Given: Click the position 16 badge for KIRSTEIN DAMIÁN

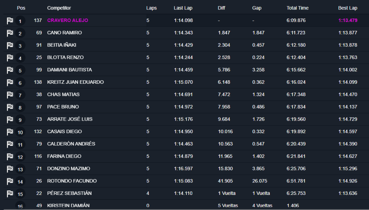Looking at the screenshot, I should point(20,205).
